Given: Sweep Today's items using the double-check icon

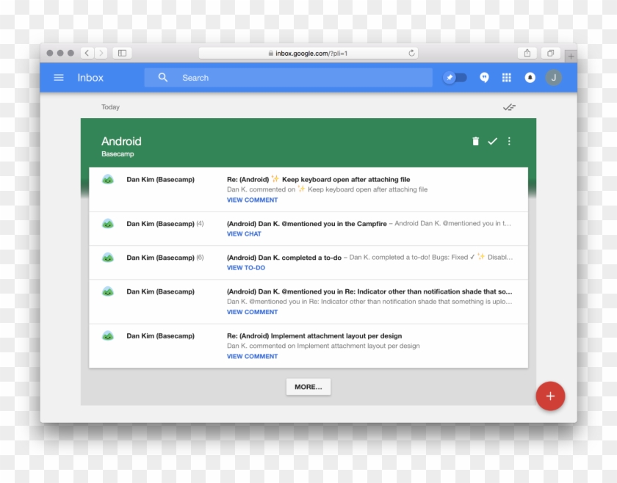Looking at the screenshot, I should [508, 107].
